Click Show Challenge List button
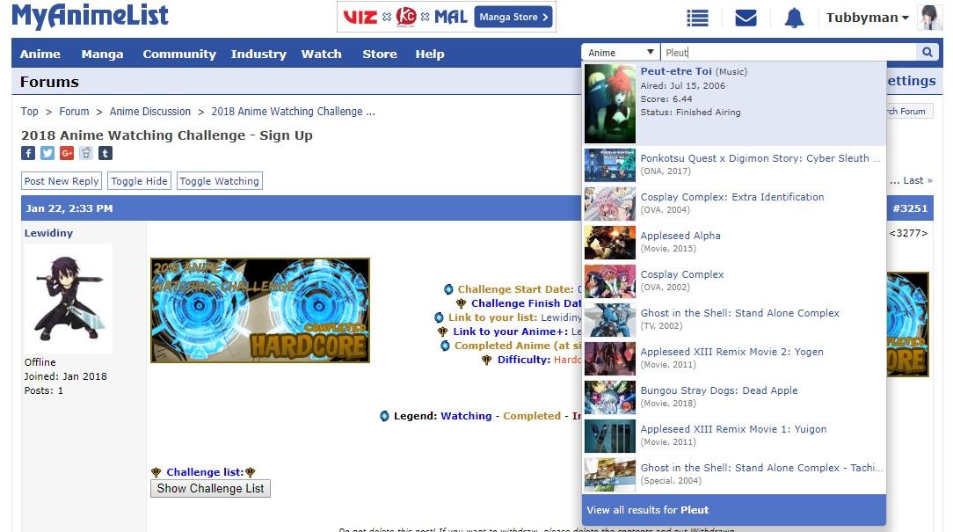 (210, 488)
